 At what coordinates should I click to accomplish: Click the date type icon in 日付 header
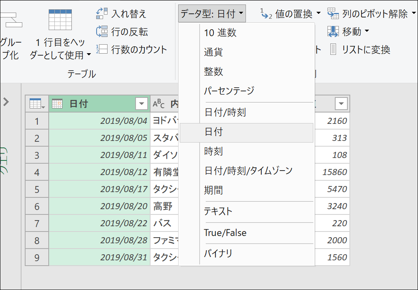coord(57,104)
